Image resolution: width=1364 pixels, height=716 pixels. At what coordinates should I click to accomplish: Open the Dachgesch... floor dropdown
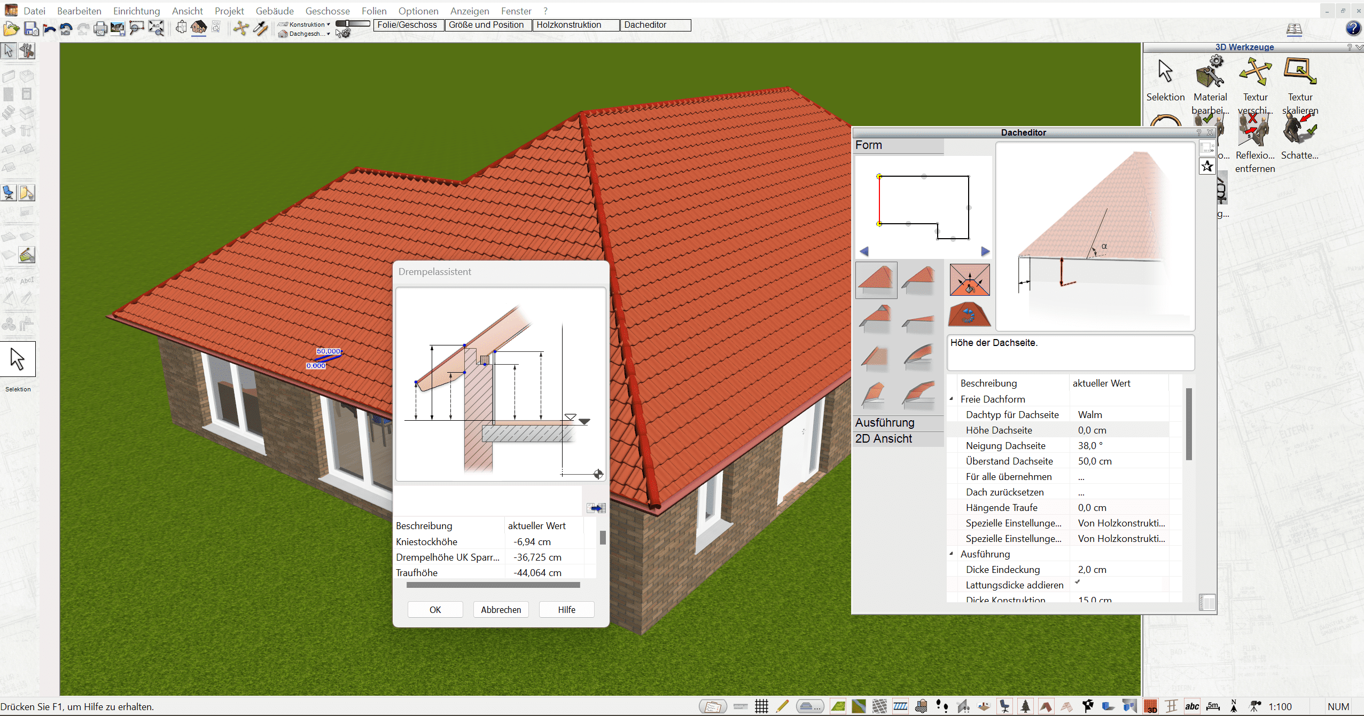(304, 34)
